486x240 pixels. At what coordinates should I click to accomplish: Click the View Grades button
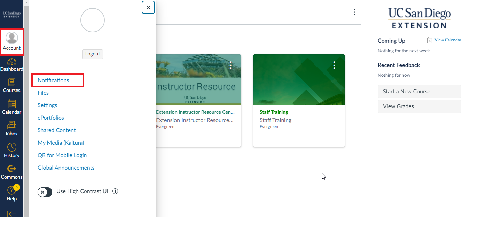click(x=420, y=106)
